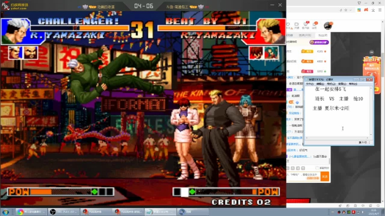Tick the block-effects checkbox below chat
385x216 pixels.
317,168
